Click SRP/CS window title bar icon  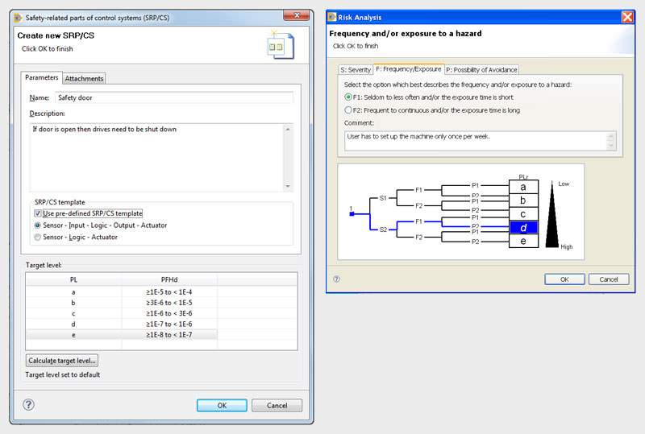pyautogui.click(x=18, y=18)
